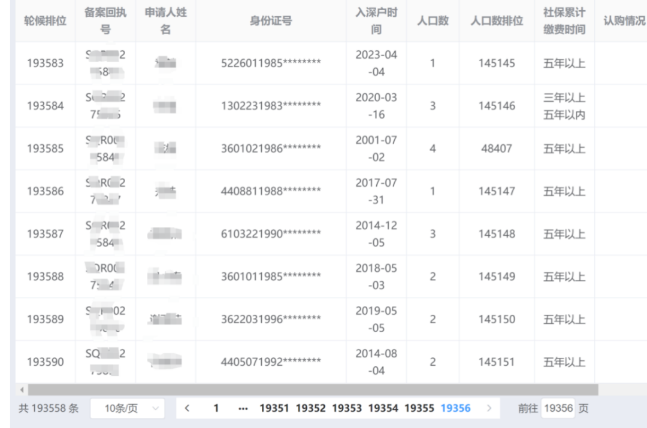This screenshot has height=428, width=647.
Task: Click the next page arrow
Action: 489,408
